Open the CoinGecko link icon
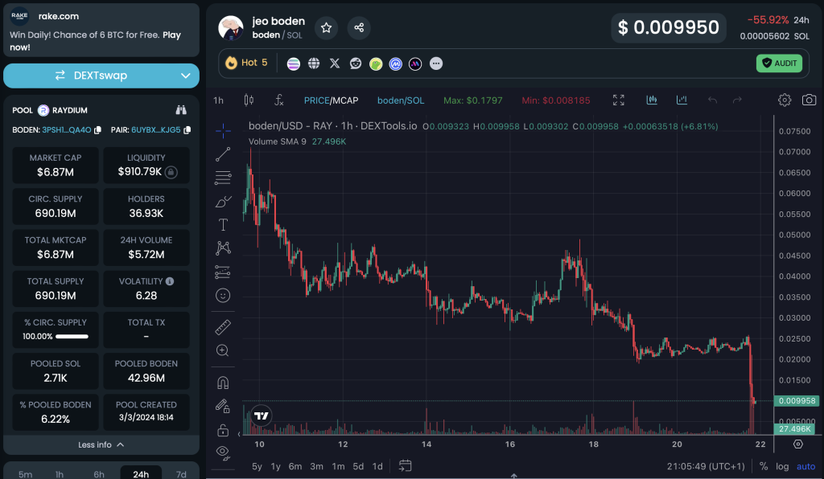 376,64
